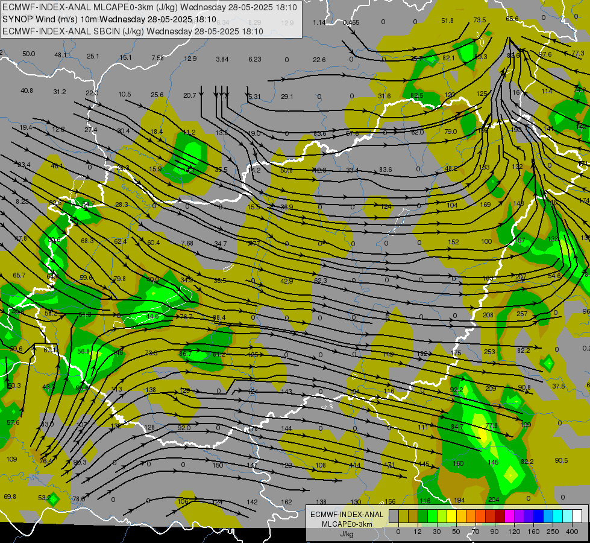590x543 pixels.
Task: Click the dark green legend swatch above 12
Action: (422, 516)
